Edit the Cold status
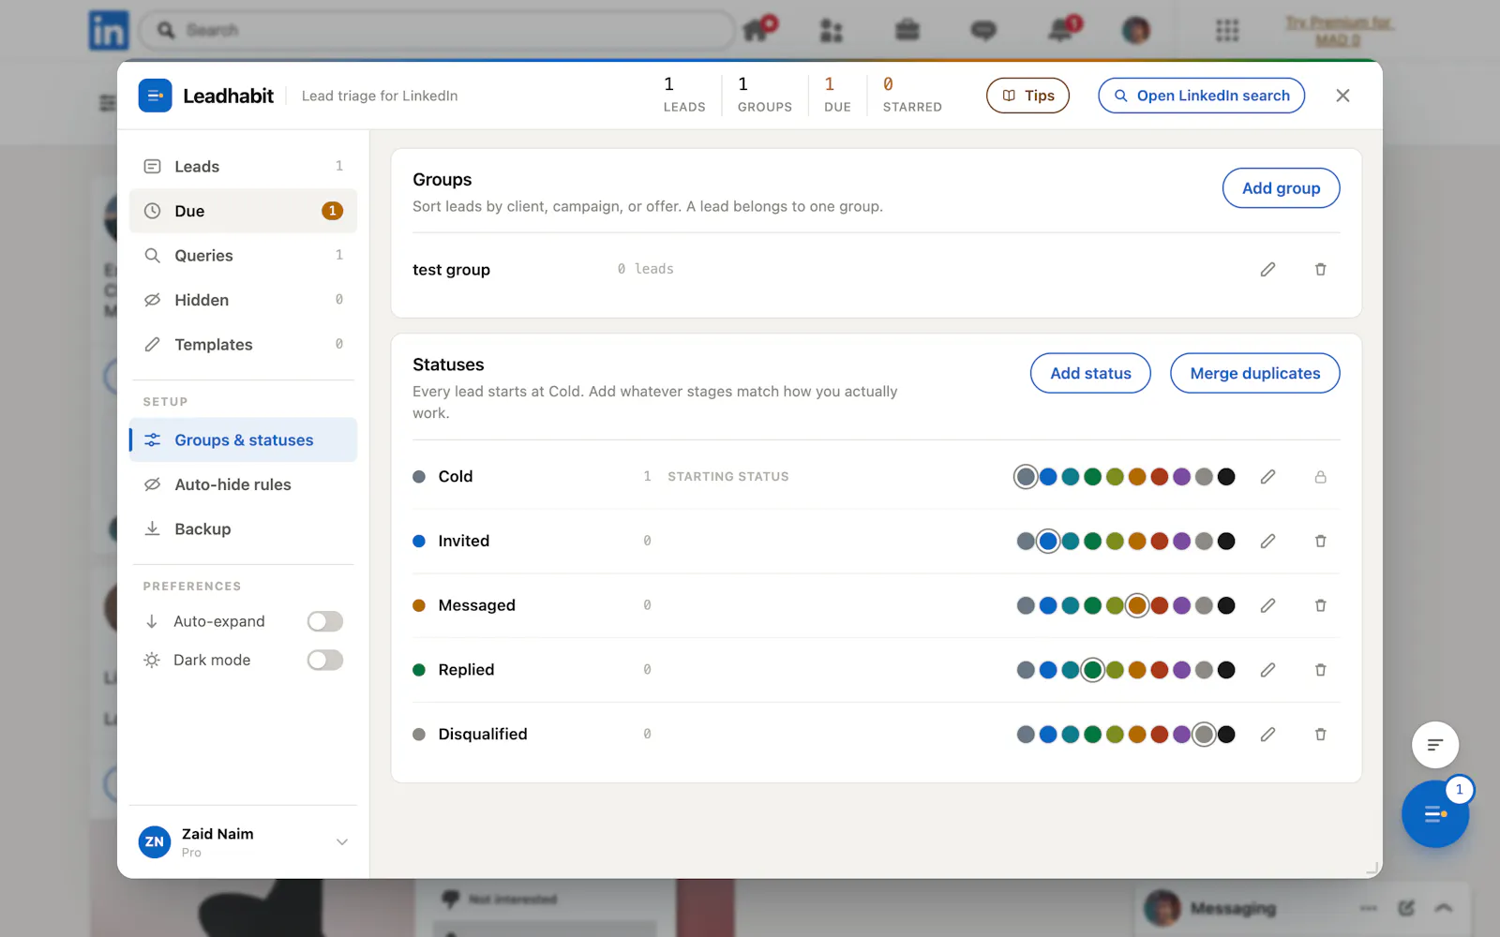This screenshot has height=937, width=1500. coord(1267,477)
